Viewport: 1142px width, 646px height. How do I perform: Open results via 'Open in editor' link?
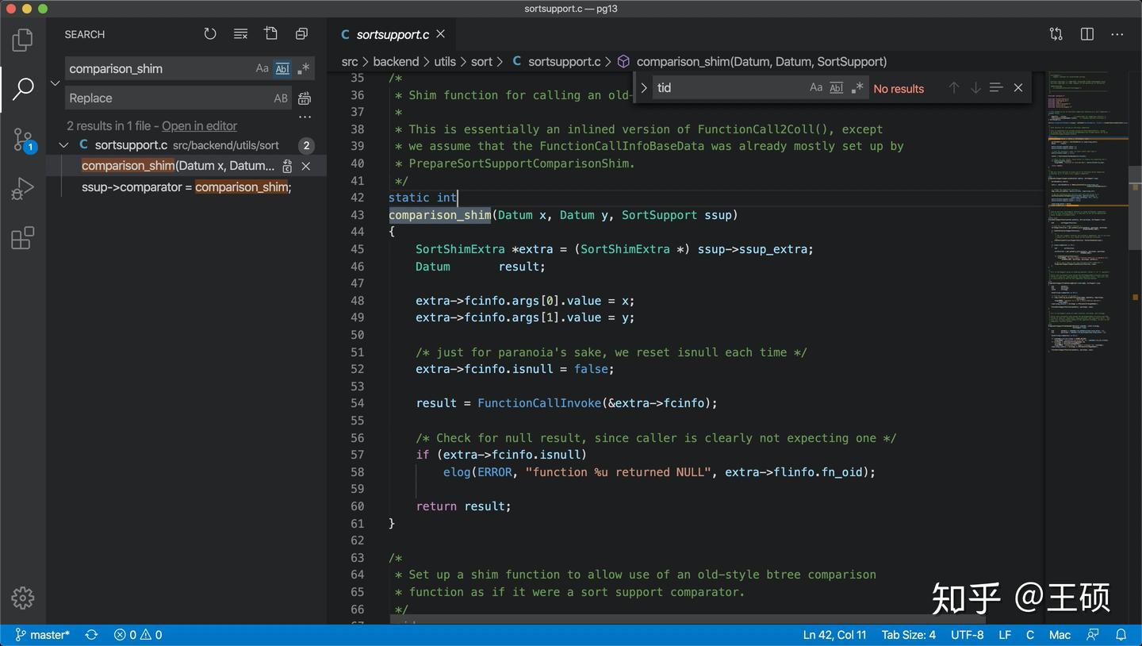[x=199, y=126]
